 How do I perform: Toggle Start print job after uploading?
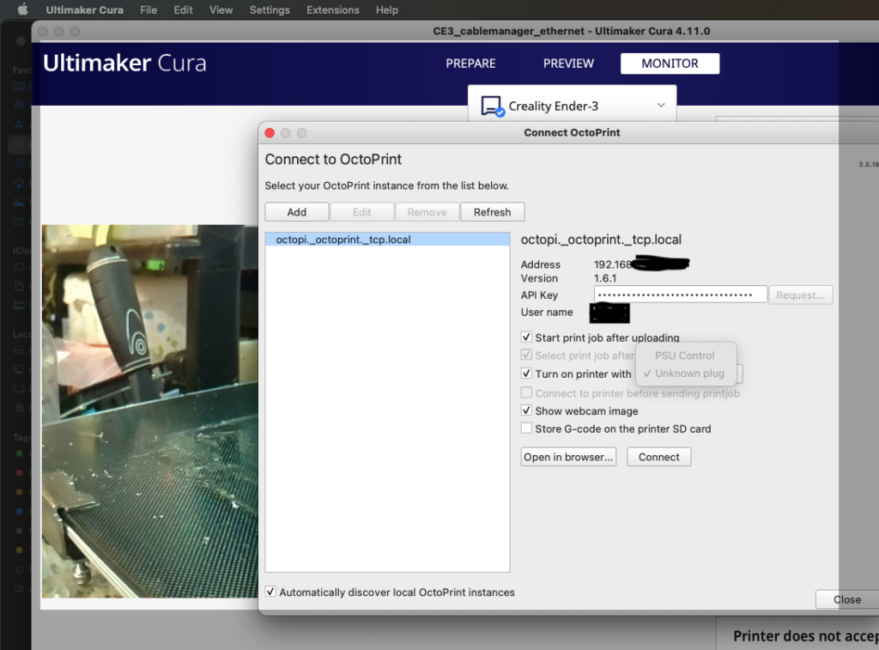pyautogui.click(x=526, y=337)
